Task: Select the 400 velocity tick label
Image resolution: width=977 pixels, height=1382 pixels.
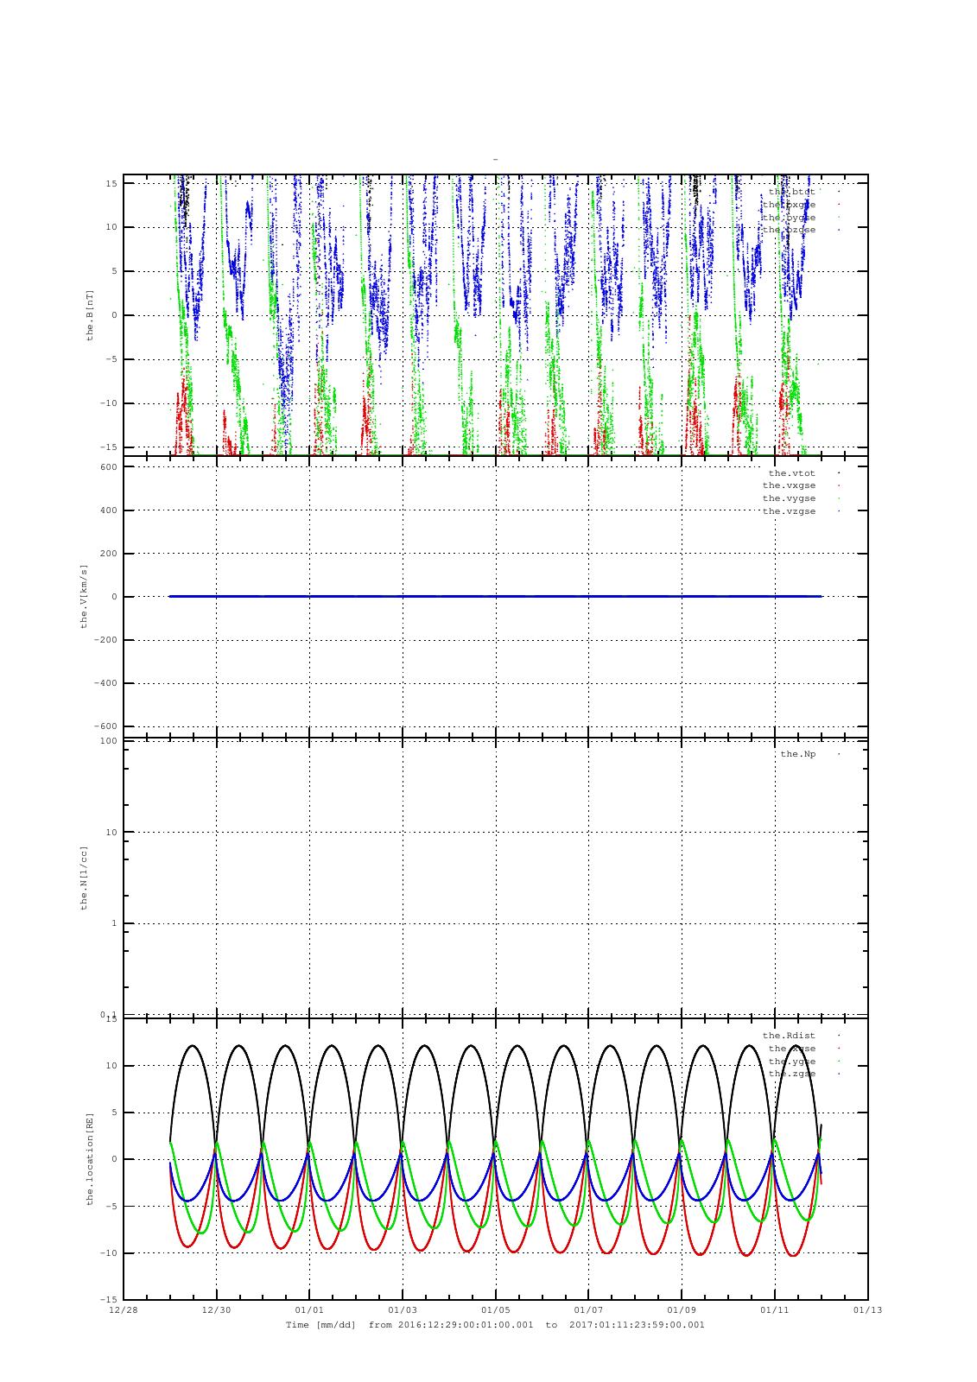Action: (108, 510)
